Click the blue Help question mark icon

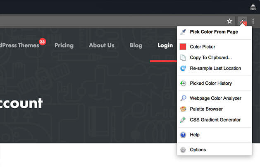coord(183,135)
